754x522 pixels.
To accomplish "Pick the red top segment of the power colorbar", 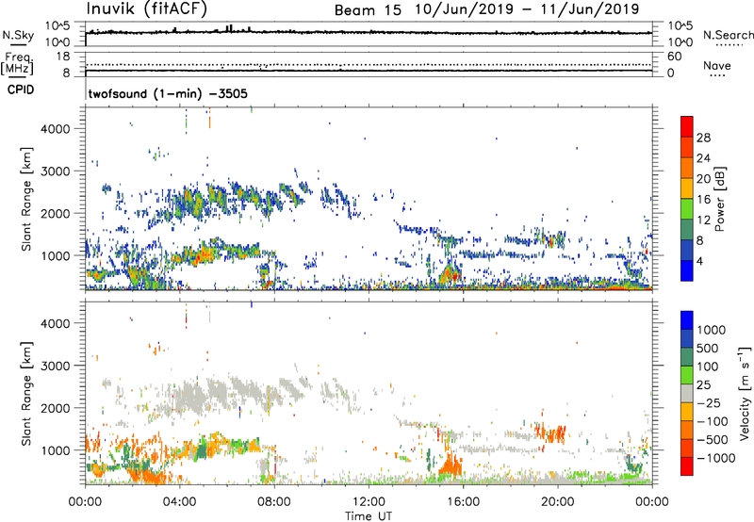I will point(687,127).
